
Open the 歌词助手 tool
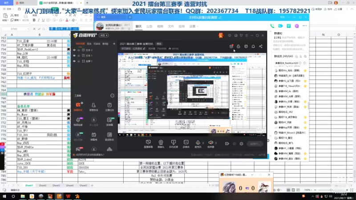coord(109,136)
